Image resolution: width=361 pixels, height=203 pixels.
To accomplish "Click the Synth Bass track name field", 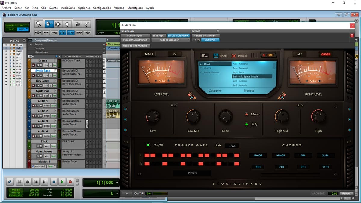I will [43, 71].
